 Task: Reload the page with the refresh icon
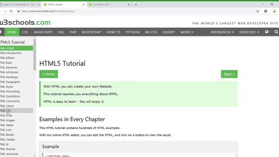(11, 11)
